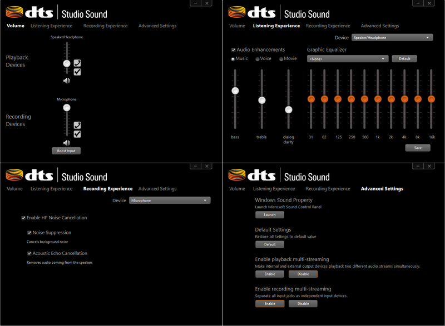Close the window showing the Volume tab
The height and width of the screenshot is (326, 445).
tap(206, 3)
